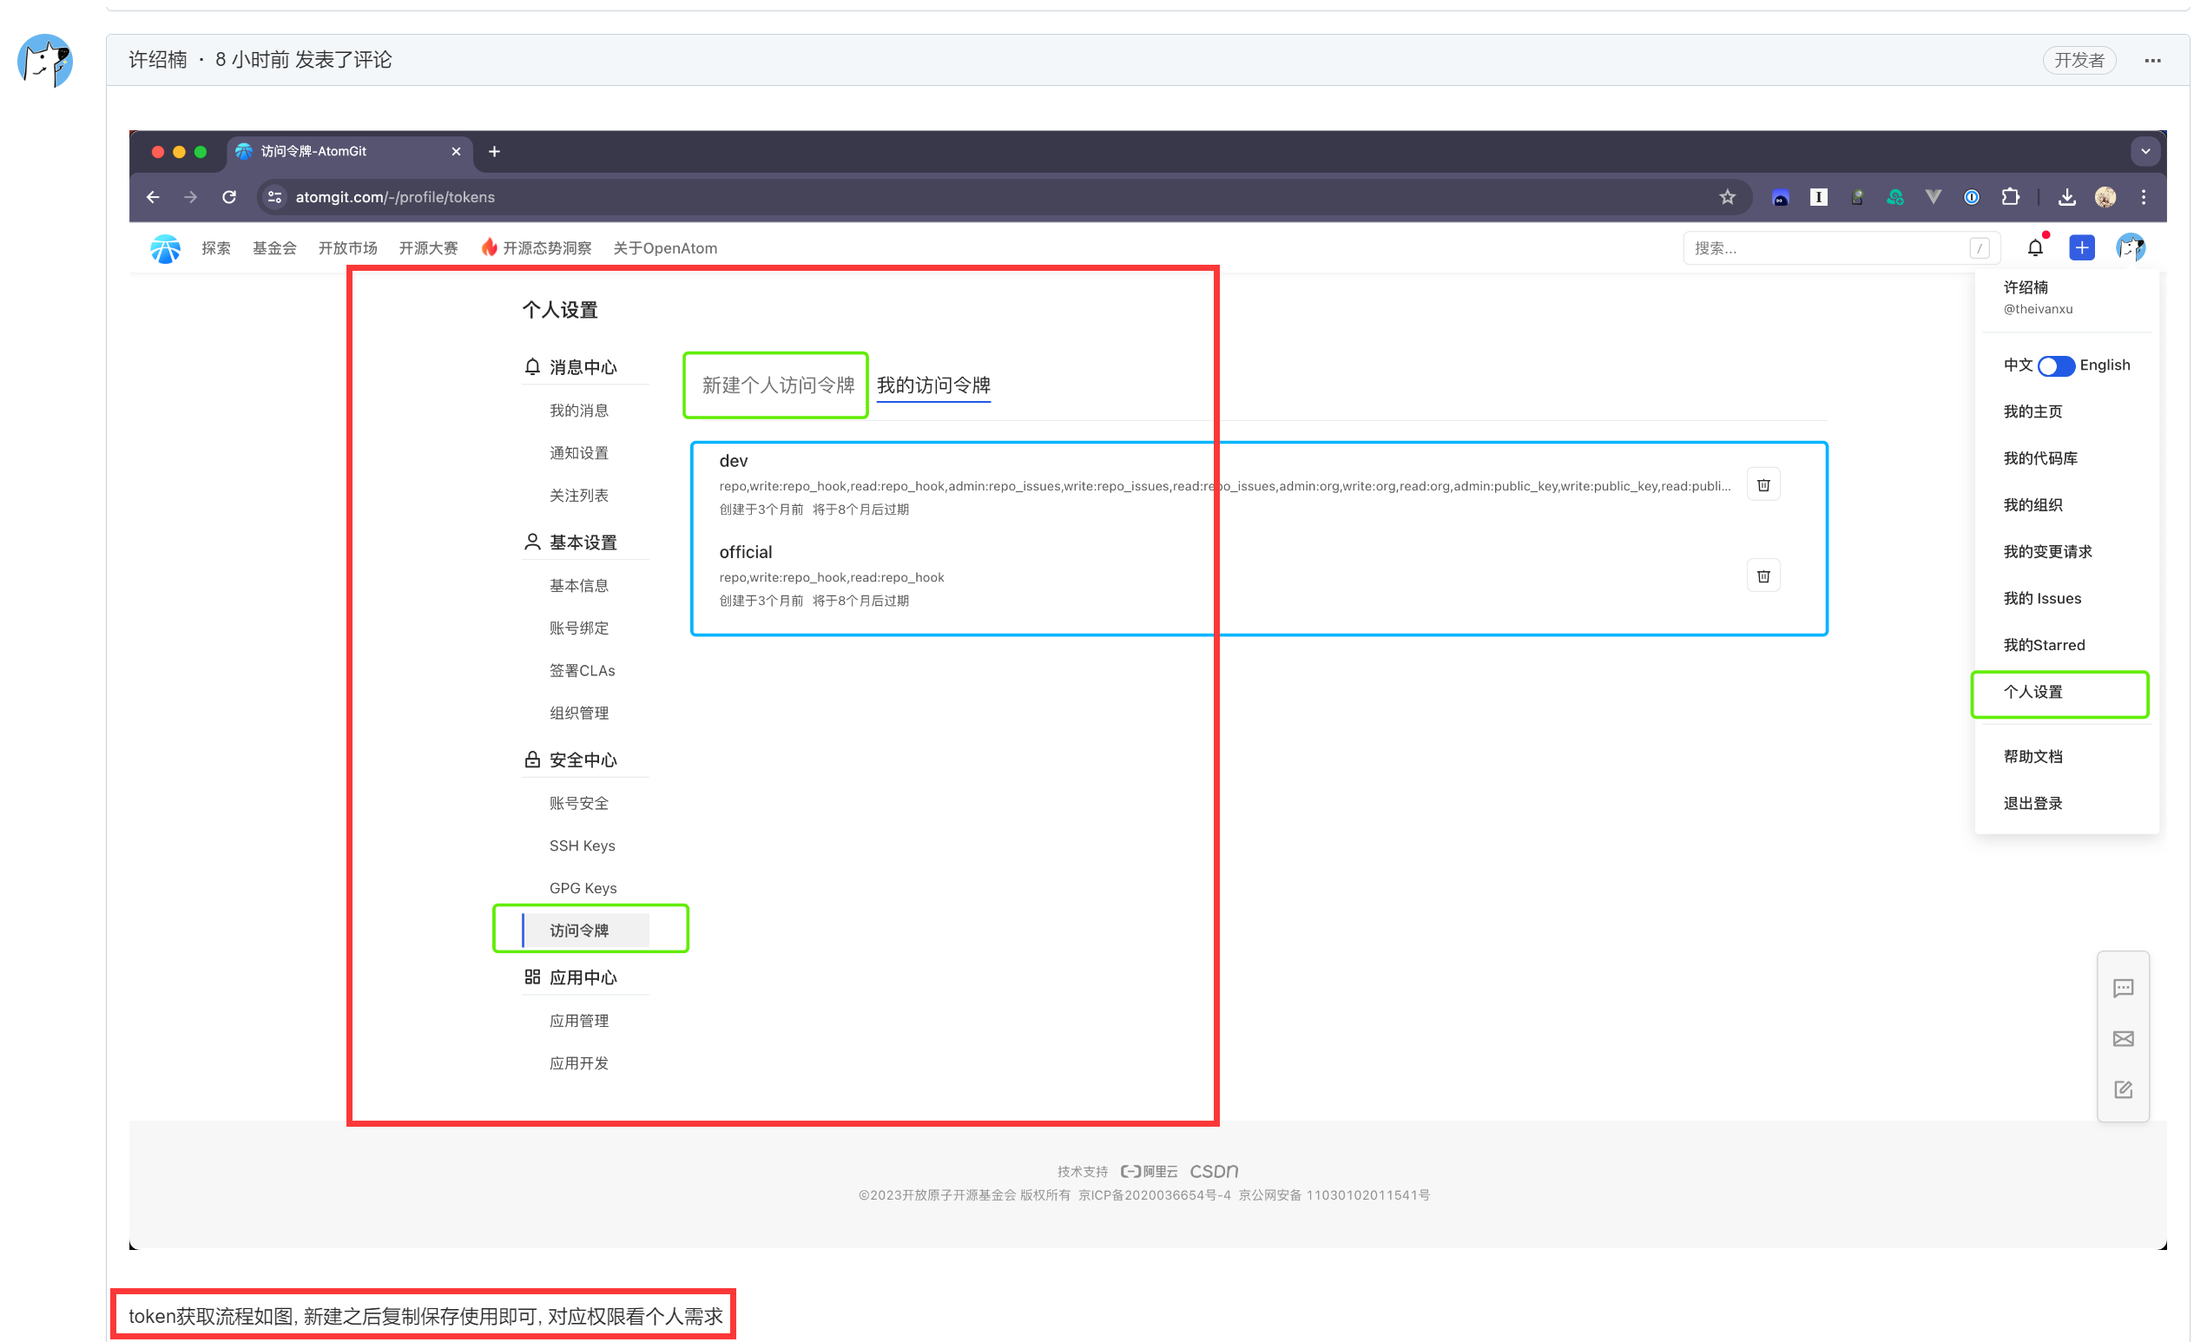Open Chrome downloads via download icon
Image resolution: width=2194 pixels, height=1342 pixels.
point(2066,197)
